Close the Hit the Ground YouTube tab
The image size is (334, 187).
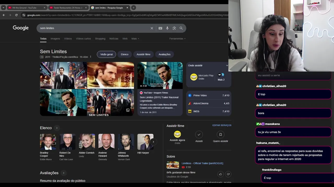tap(44, 8)
